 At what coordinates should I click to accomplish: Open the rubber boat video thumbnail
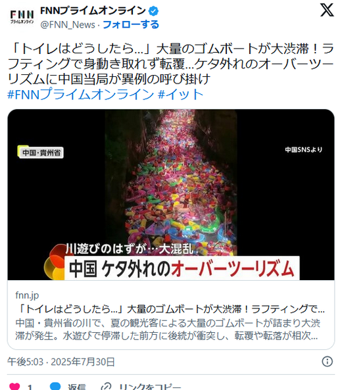click(x=171, y=195)
